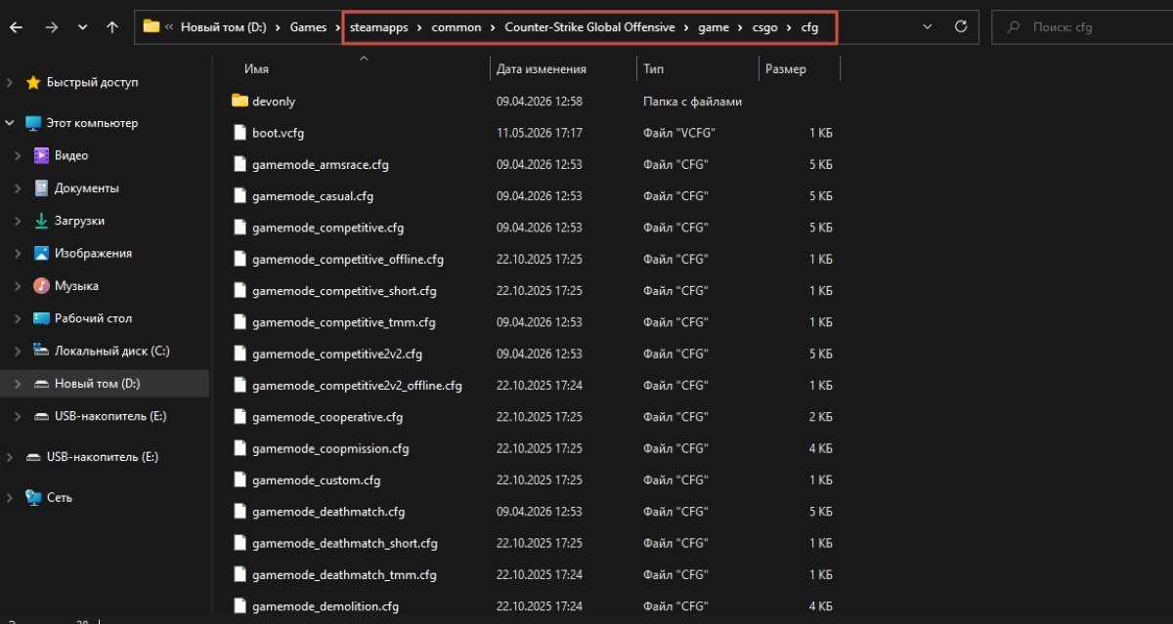Click the folder icon in the address bar
1173x624 pixels.
(152, 26)
